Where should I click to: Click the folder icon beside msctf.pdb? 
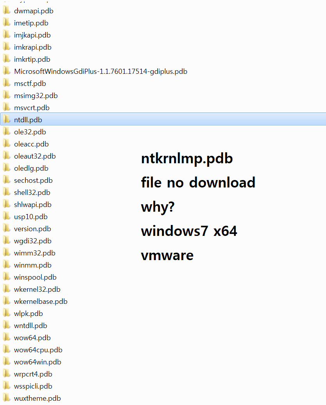pyautogui.click(x=7, y=83)
